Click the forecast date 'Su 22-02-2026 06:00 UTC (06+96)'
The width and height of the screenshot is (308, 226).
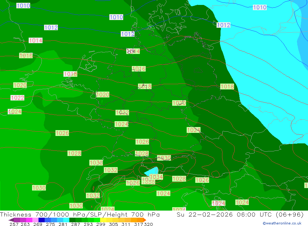tap(240, 215)
